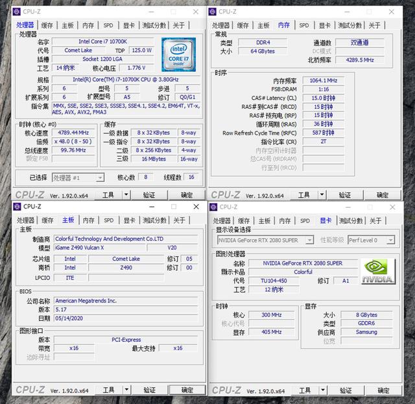Select SPD tab in the processor window
This screenshot has width=415, height=404.
coord(108,25)
